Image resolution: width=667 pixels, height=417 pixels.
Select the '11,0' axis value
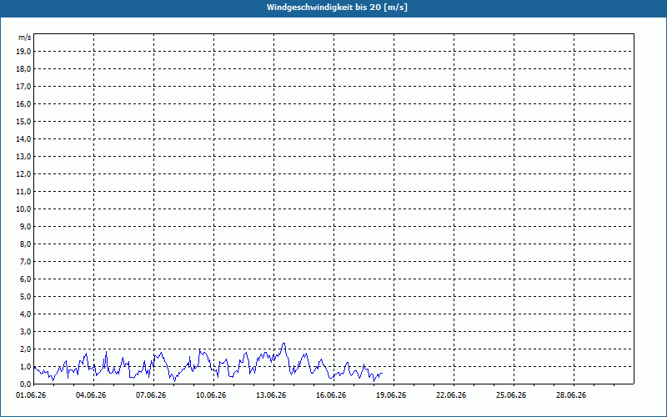[x=24, y=192]
